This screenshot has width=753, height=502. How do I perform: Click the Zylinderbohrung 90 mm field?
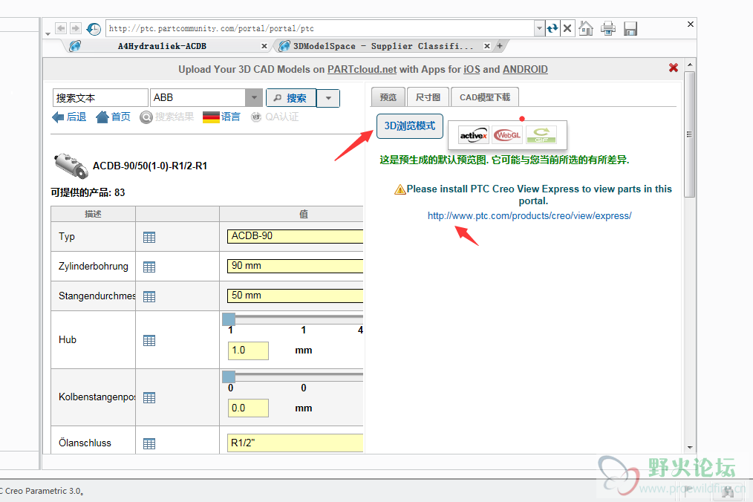[295, 266]
